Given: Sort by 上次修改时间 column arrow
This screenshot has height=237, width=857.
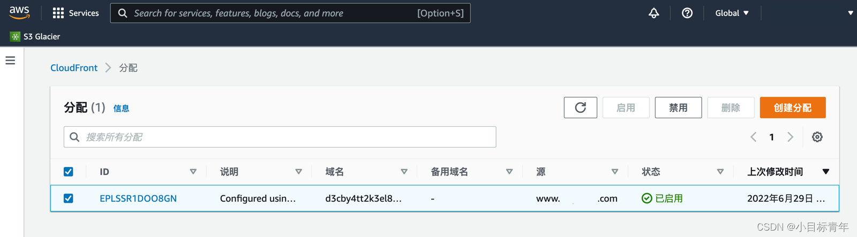Looking at the screenshot, I should (825, 172).
